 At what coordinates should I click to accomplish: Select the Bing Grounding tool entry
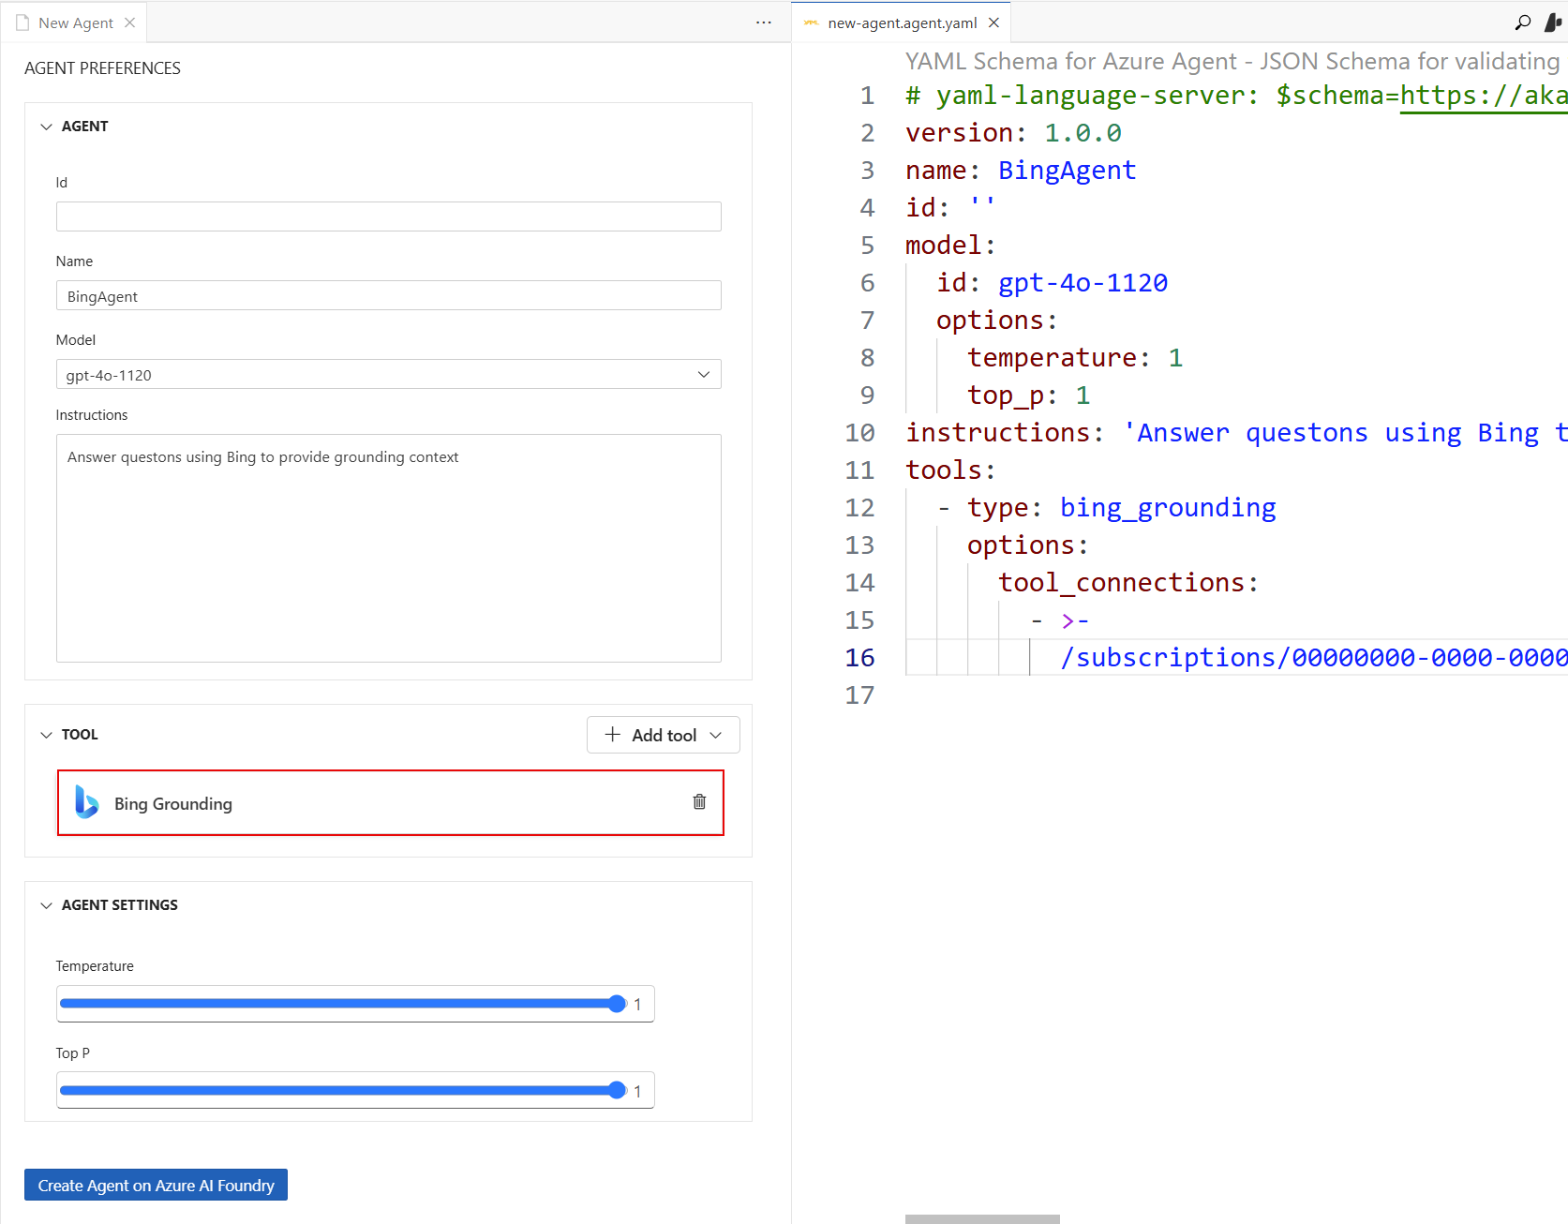pos(391,802)
